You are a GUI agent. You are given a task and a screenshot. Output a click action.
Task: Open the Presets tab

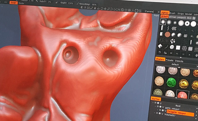point(169,61)
